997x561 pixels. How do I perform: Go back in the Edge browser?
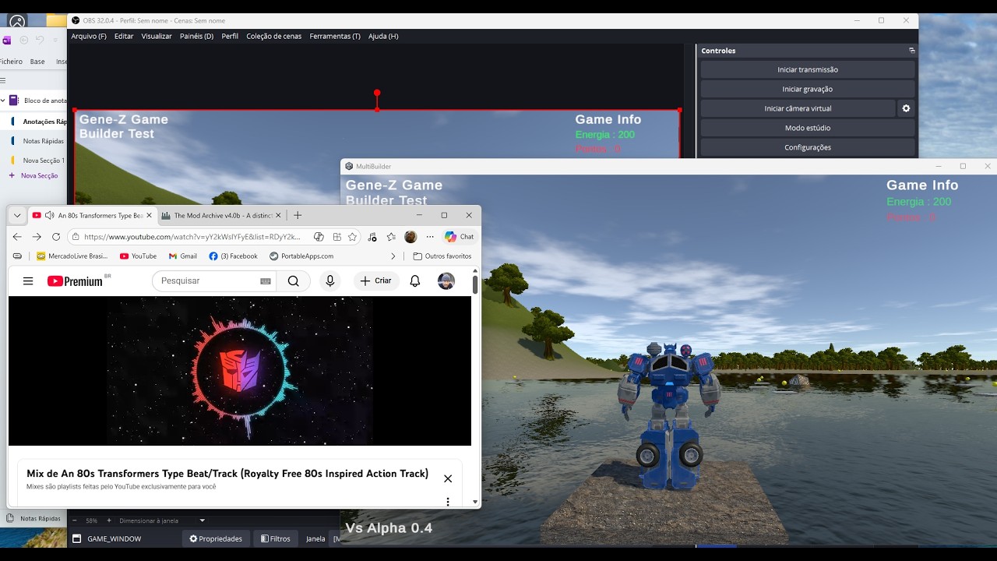coord(17,237)
